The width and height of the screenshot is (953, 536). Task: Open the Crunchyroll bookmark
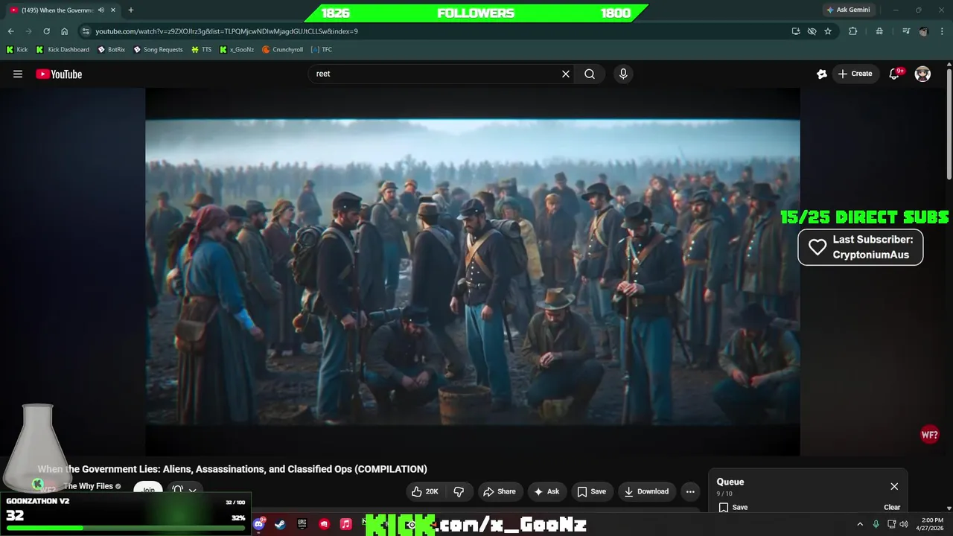(x=283, y=50)
